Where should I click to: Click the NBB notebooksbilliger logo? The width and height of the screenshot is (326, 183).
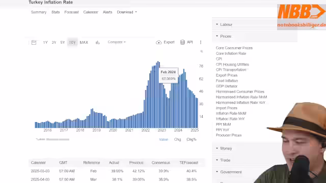point(302,17)
